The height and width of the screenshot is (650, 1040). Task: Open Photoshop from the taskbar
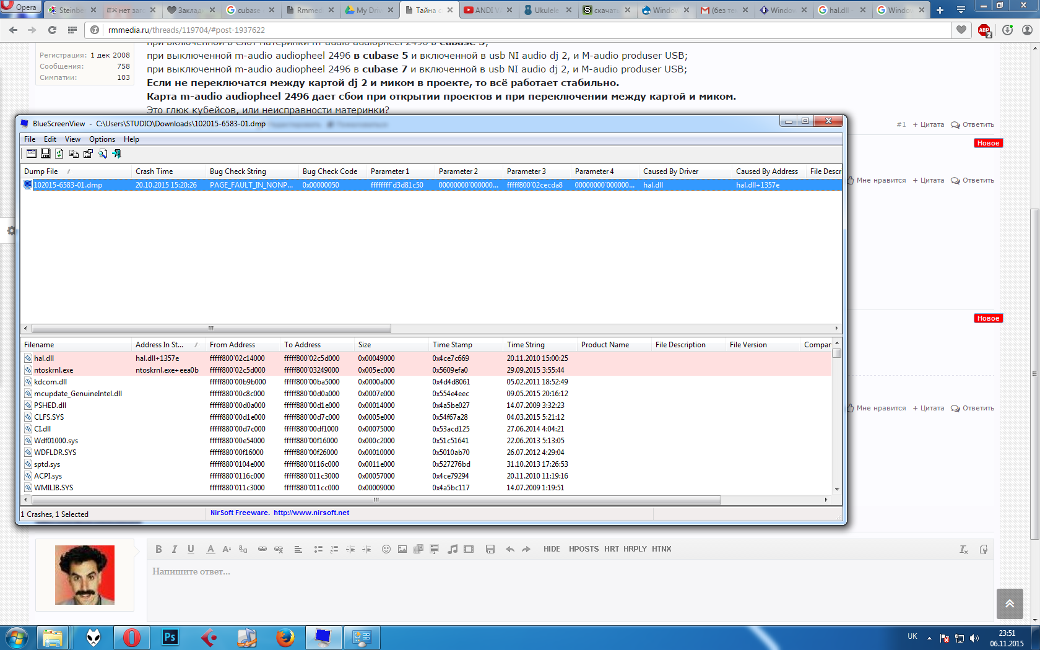tap(170, 637)
